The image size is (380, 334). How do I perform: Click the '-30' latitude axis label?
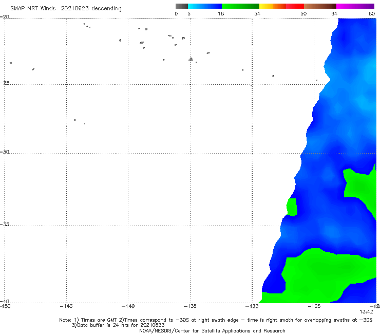5,152
